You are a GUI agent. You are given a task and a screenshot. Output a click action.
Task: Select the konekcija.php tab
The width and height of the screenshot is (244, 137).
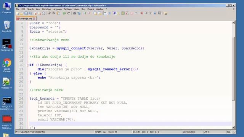26,19
